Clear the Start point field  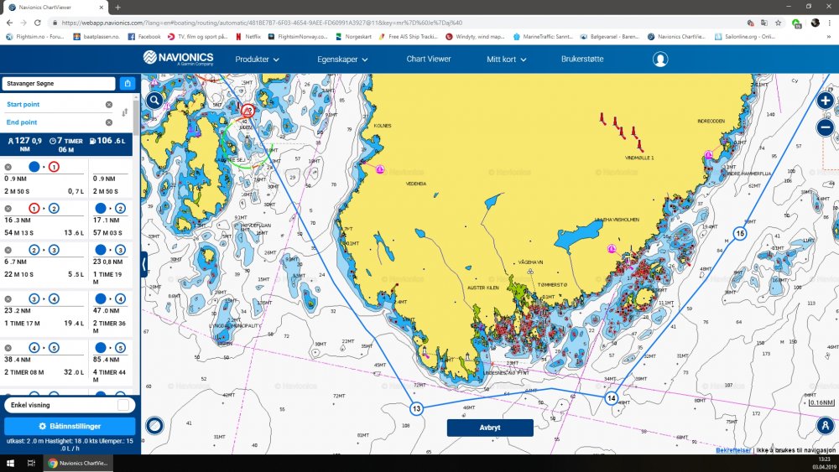coord(108,105)
